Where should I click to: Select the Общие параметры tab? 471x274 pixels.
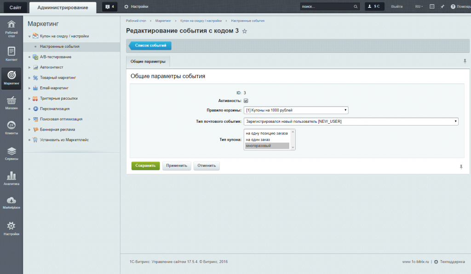pos(148,62)
